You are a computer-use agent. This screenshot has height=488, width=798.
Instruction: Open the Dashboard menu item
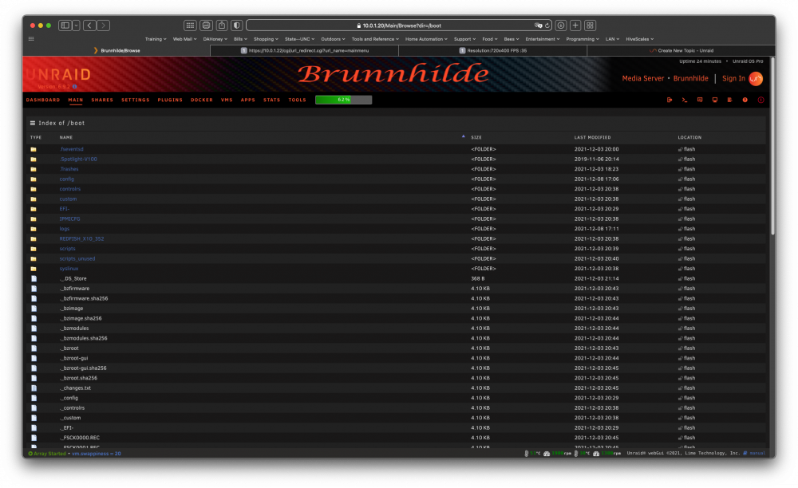pyautogui.click(x=43, y=100)
